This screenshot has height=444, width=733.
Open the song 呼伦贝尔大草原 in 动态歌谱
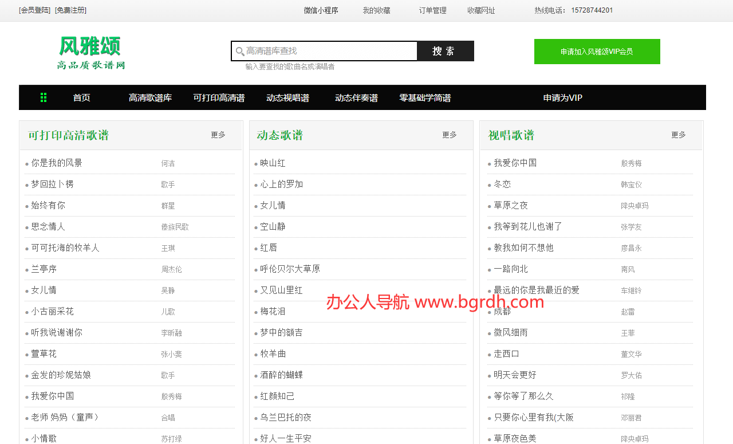[x=290, y=269]
